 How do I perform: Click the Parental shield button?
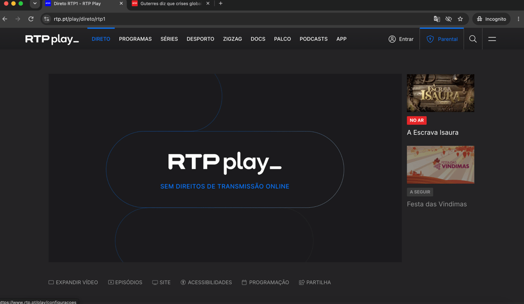coord(442,39)
